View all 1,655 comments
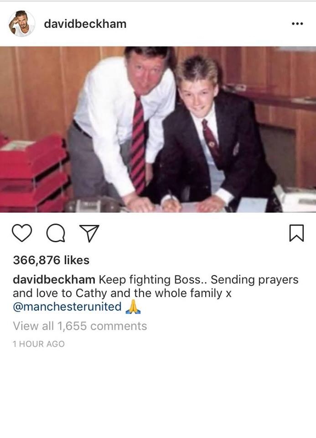316x438 pixels. pyautogui.click(x=80, y=326)
